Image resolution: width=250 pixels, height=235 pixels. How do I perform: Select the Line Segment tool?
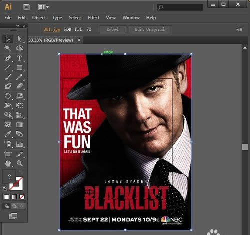(8, 68)
